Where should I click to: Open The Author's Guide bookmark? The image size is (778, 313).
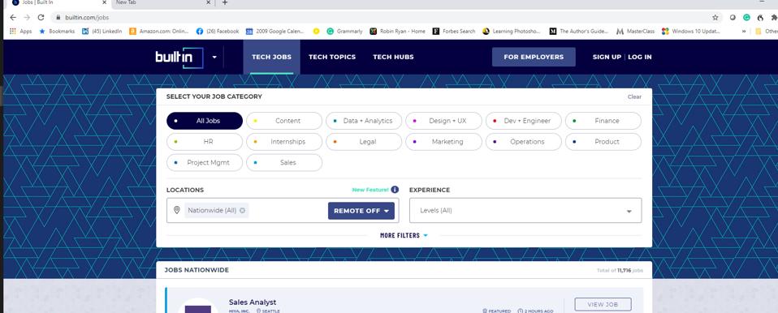pos(578,31)
